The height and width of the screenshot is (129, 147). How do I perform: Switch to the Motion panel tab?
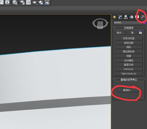point(131,17)
